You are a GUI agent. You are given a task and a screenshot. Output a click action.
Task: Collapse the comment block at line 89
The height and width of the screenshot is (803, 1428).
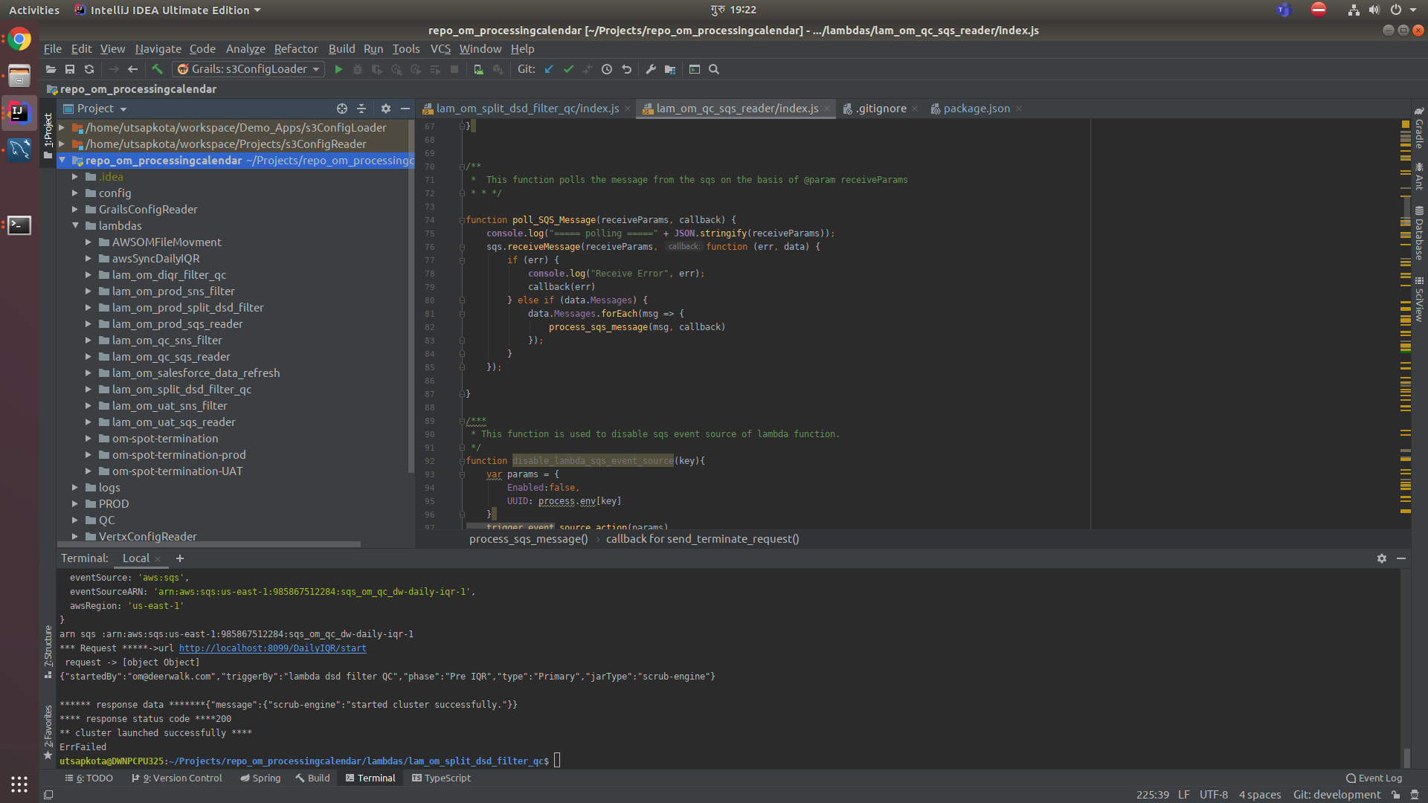pyautogui.click(x=461, y=420)
